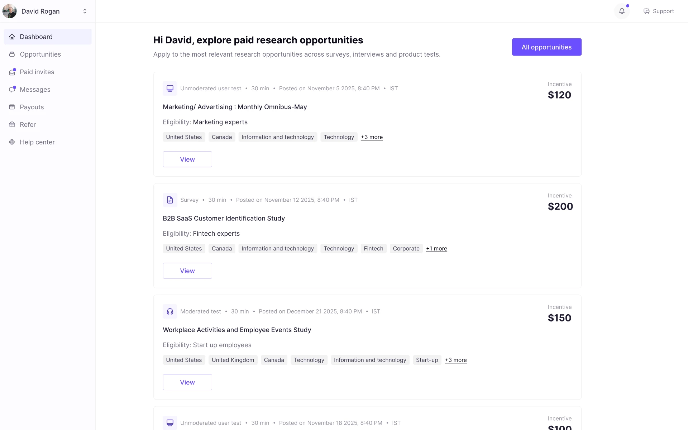Click the $120 incentive amount
The width and height of the screenshot is (688, 430).
(559, 95)
